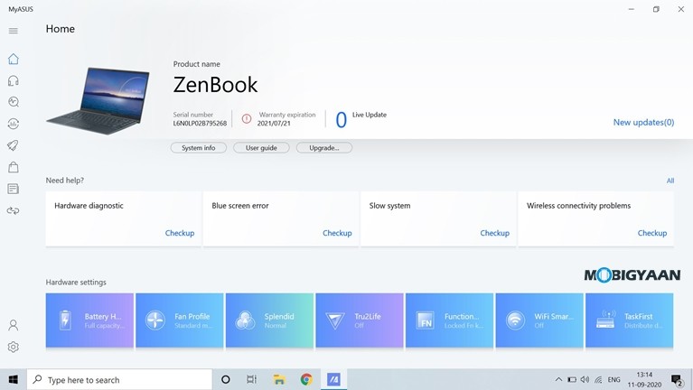
Task: Open Task View in taskbar
Action: point(251,379)
